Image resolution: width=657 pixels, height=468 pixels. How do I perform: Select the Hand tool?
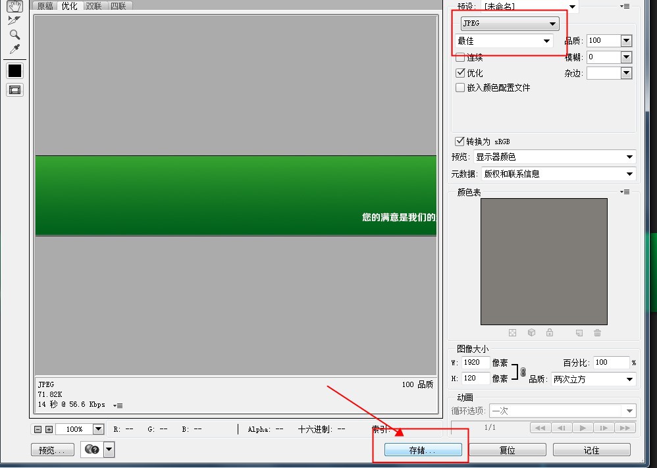14,6
